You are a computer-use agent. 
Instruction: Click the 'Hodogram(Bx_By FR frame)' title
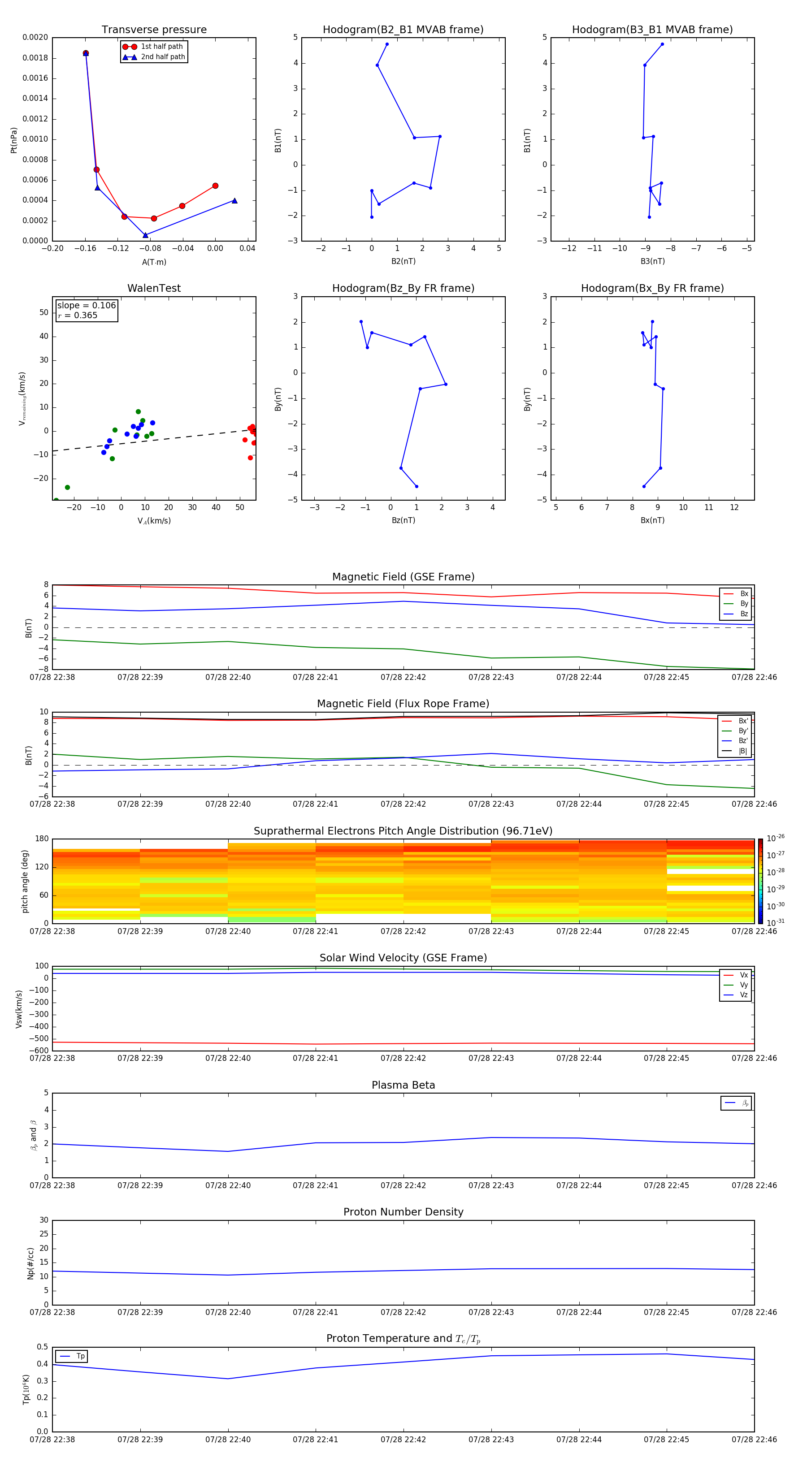click(x=652, y=288)
